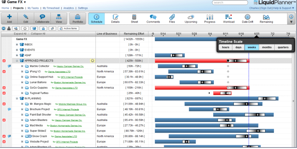Click the package filter button
This screenshot has height=149, width=297.
point(34,28)
